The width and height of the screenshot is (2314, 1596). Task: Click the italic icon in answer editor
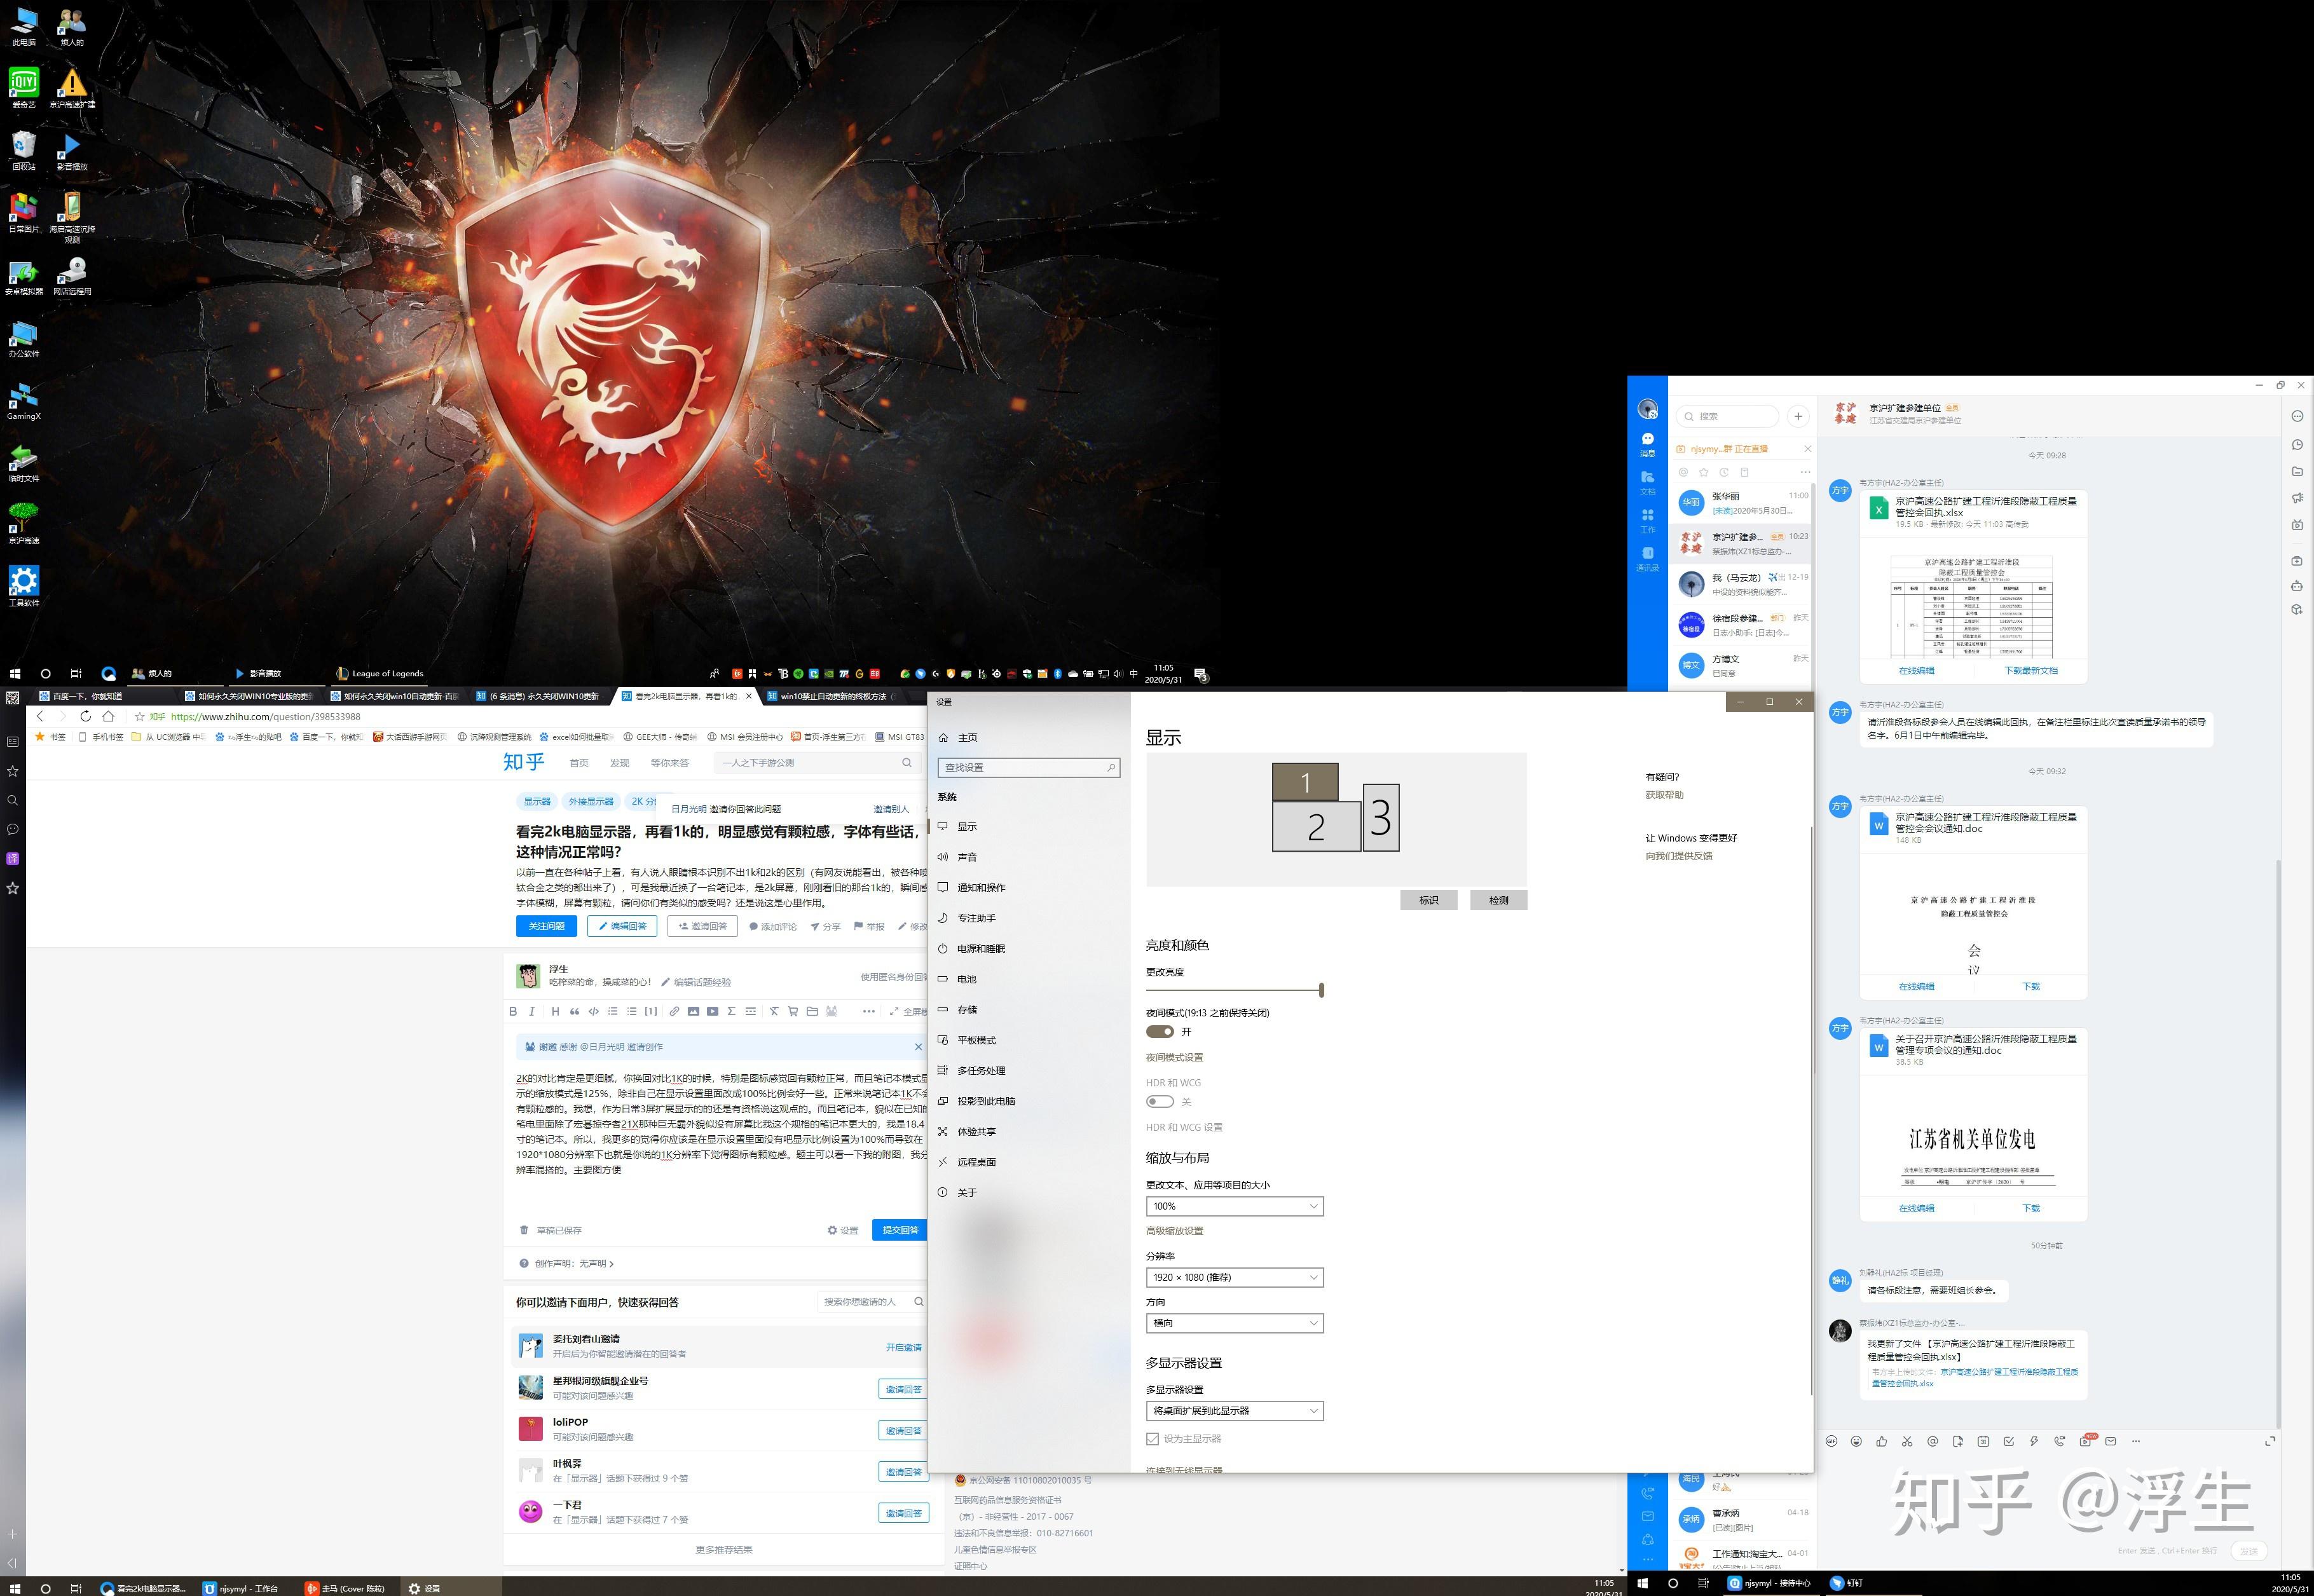532,1011
